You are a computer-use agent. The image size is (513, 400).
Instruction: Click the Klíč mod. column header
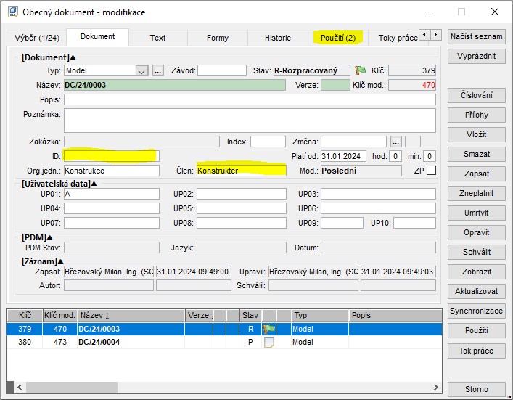[x=60, y=315]
